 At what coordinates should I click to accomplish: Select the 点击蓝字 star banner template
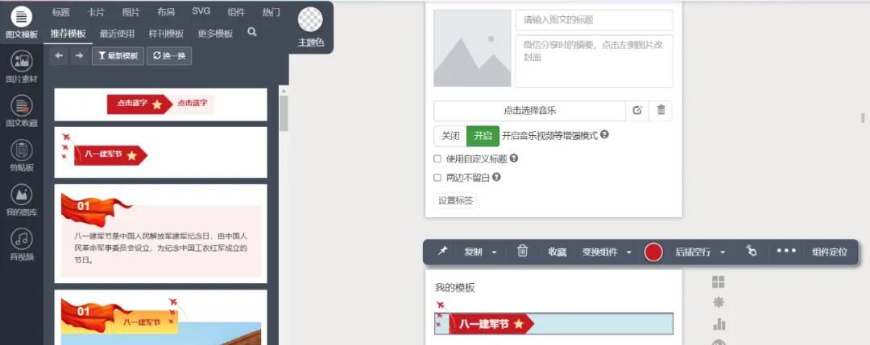coord(160,104)
